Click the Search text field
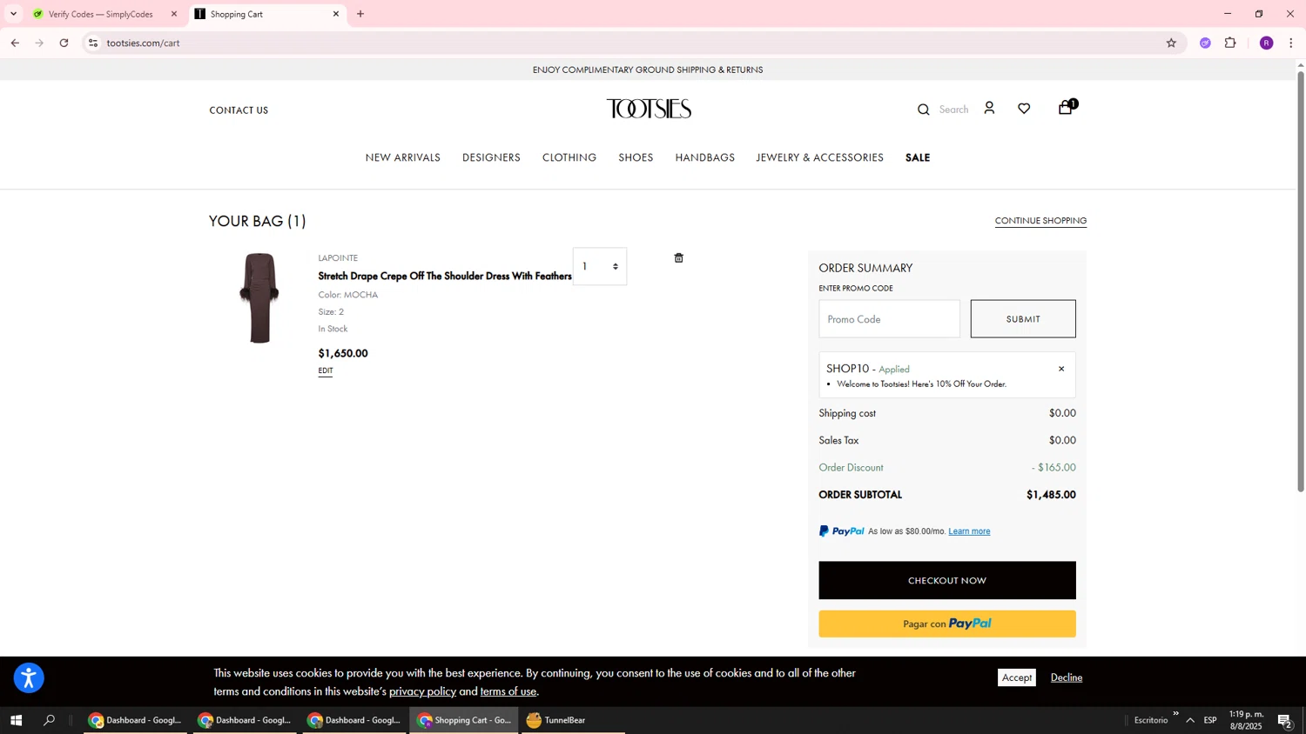This screenshot has height=734, width=1306. pyautogui.click(x=953, y=110)
